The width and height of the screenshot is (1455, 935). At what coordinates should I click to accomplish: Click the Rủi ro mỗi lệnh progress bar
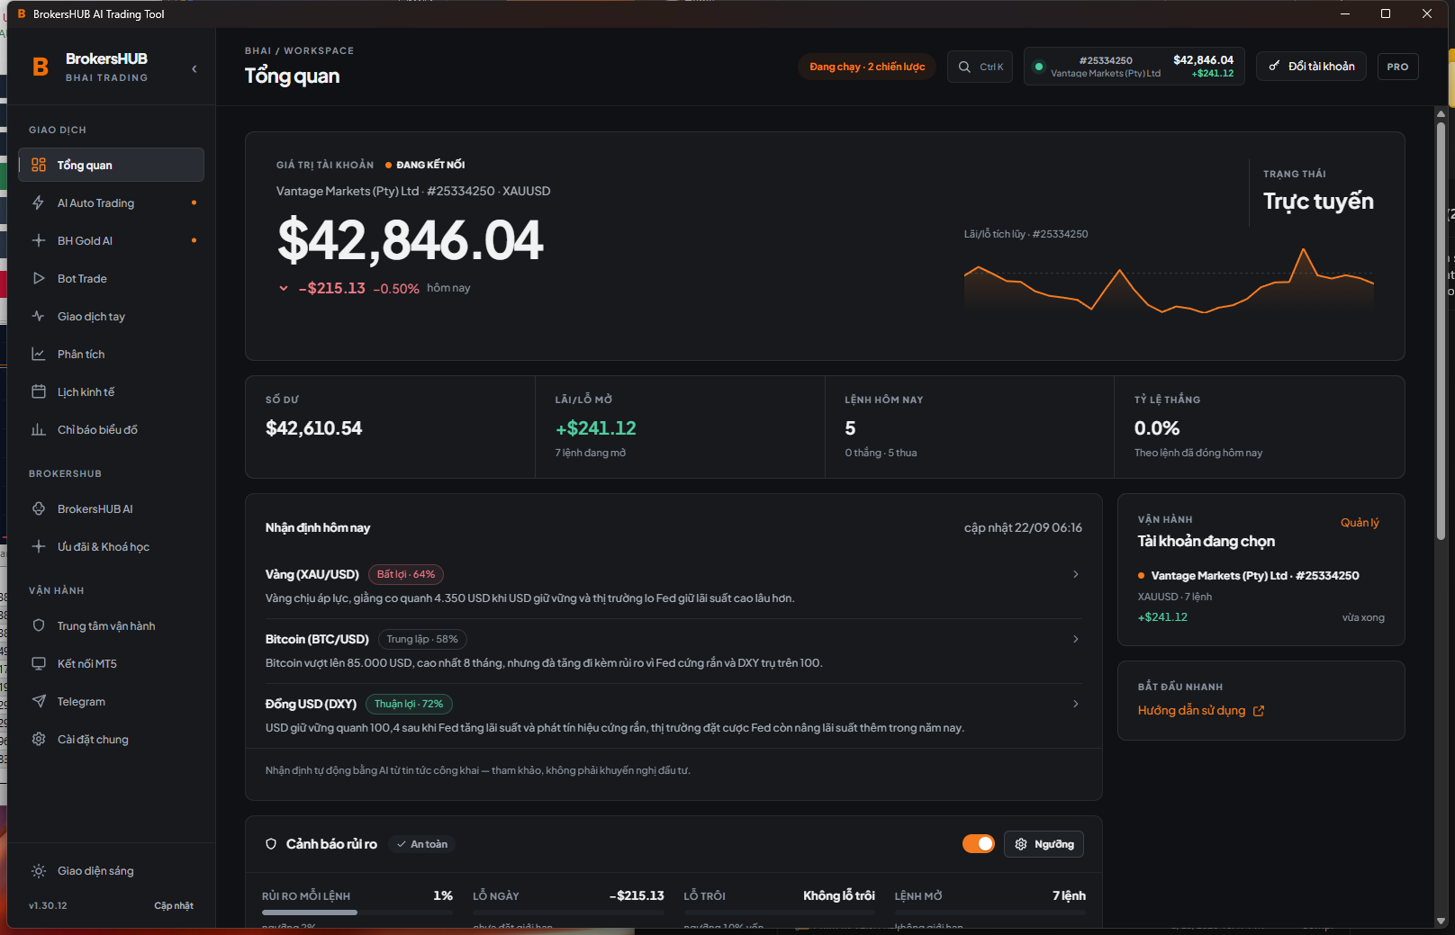(357, 913)
